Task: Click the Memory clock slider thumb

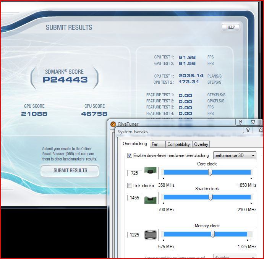Action: click(x=213, y=234)
